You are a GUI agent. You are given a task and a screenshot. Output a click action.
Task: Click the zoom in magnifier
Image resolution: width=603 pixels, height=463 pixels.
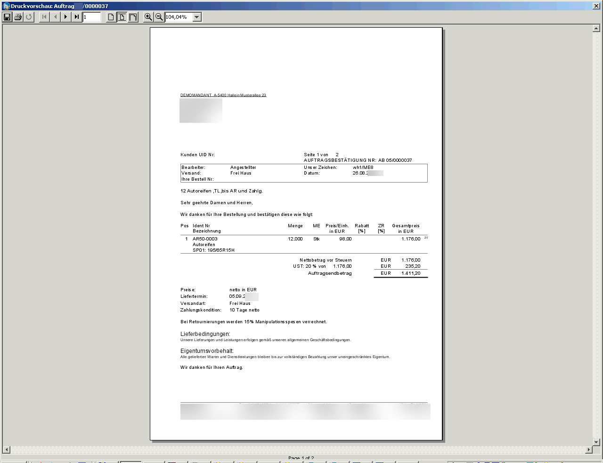point(148,17)
